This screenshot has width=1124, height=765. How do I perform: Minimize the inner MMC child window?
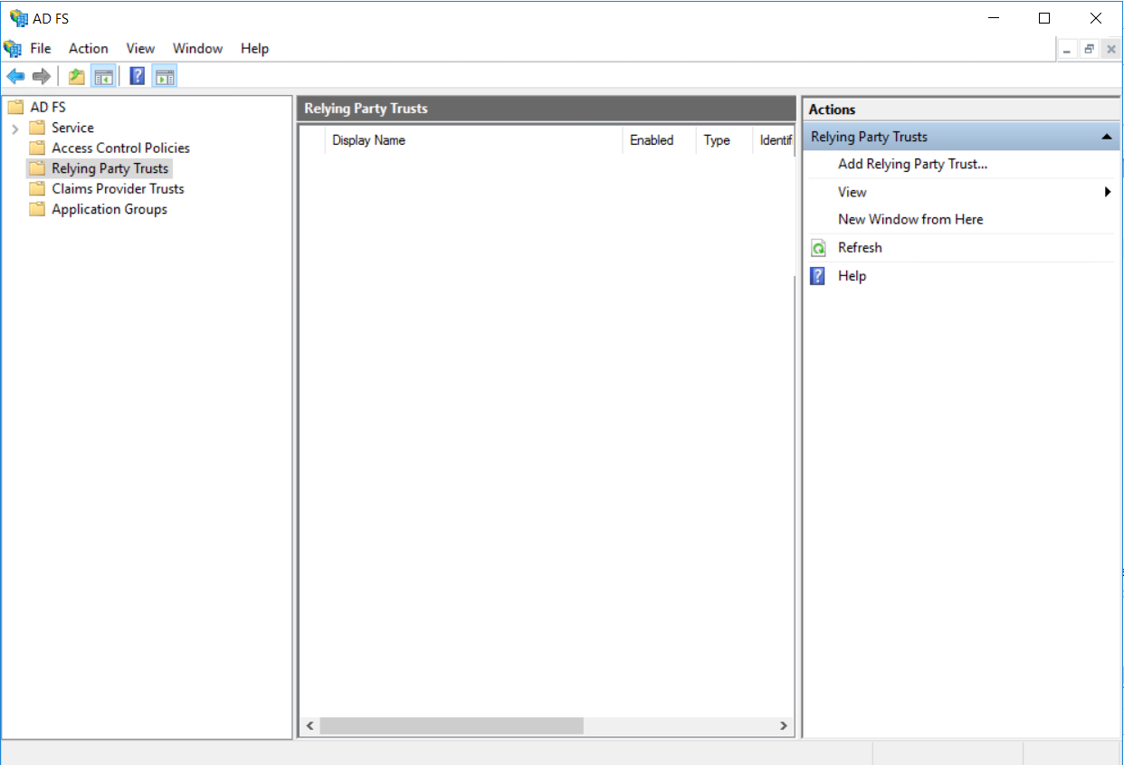pos(1069,50)
